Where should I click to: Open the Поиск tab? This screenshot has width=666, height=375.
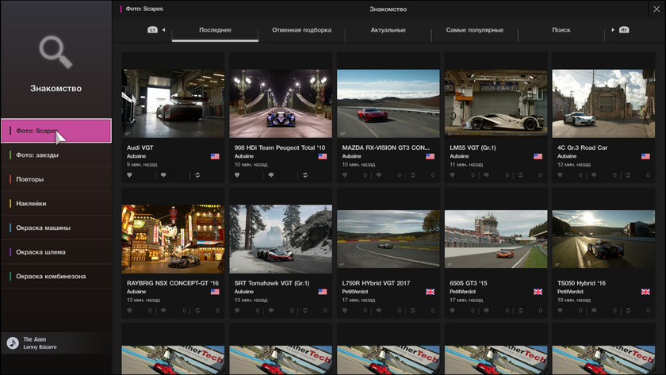561,30
